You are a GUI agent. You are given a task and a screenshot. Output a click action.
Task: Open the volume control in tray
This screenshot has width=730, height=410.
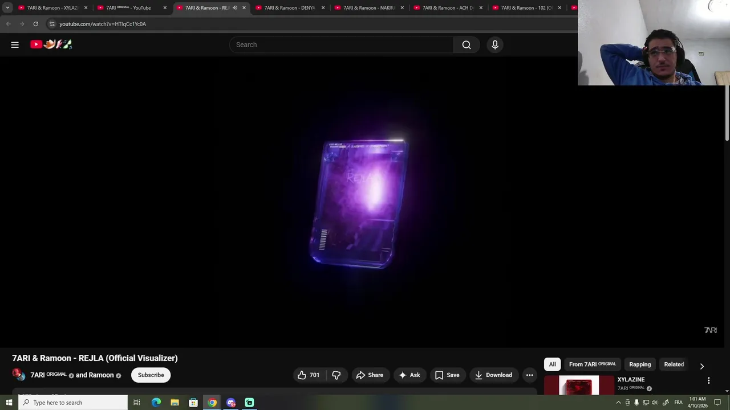point(655,403)
